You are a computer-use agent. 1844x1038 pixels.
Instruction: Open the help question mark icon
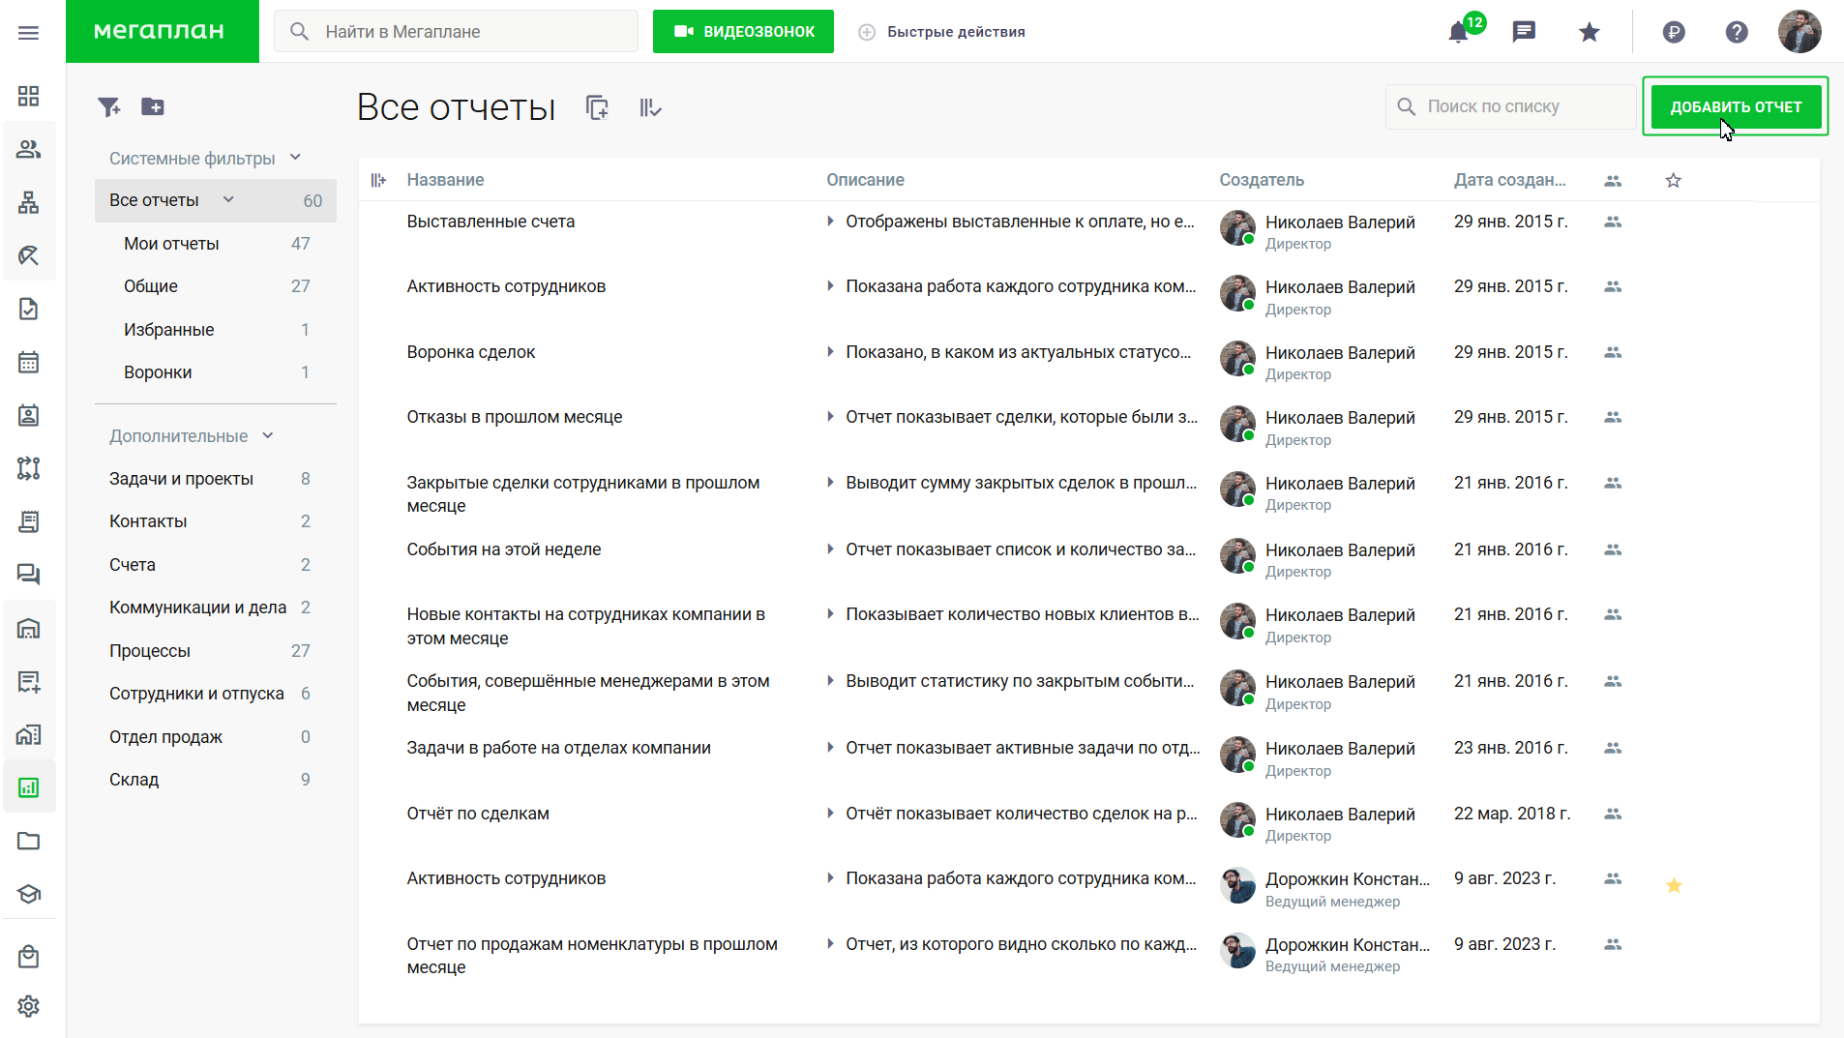(x=1737, y=32)
